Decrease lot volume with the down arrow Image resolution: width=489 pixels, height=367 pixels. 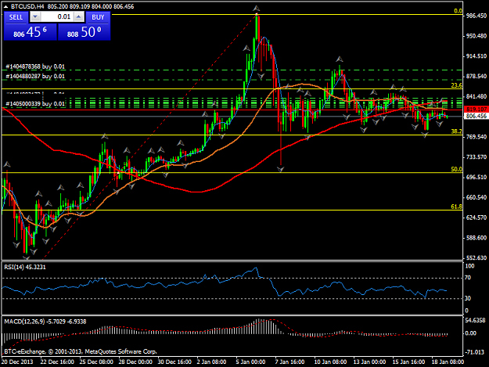35,17
